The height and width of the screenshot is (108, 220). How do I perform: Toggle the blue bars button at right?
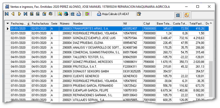pos(178,15)
